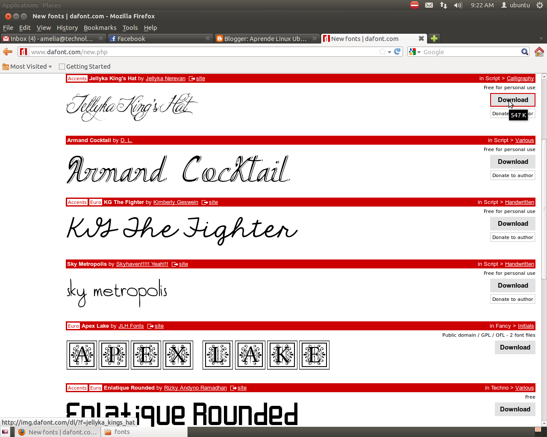Open the Initials category link

click(526, 326)
